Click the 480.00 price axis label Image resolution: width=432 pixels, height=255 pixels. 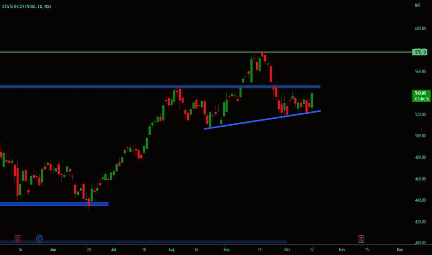[420, 157]
